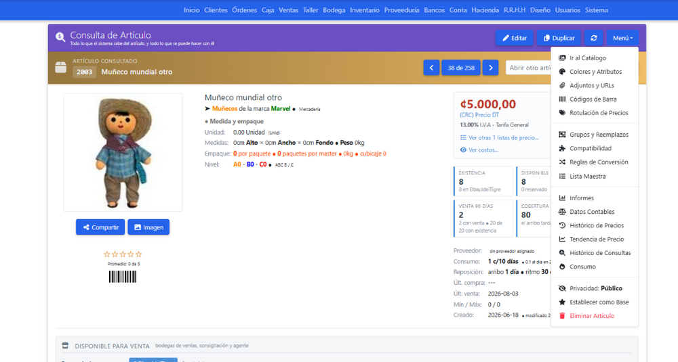Show costs via Ver costos eye link
Screen dimensions: 678x362
pyautogui.click(x=479, y=150)
